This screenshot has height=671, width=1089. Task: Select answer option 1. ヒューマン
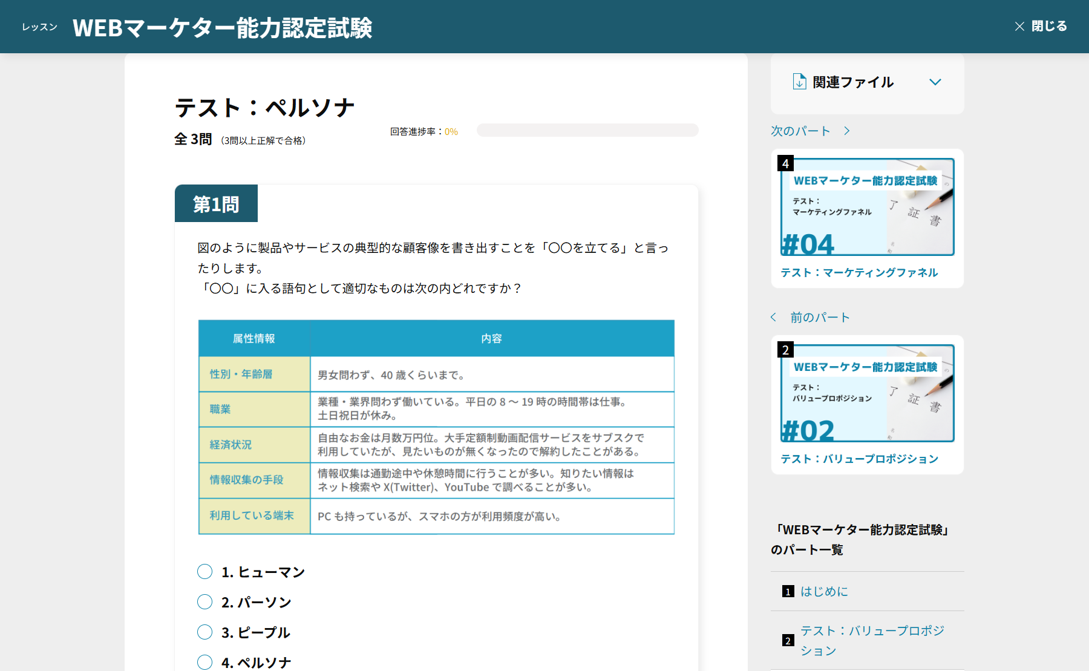[204, 571]
